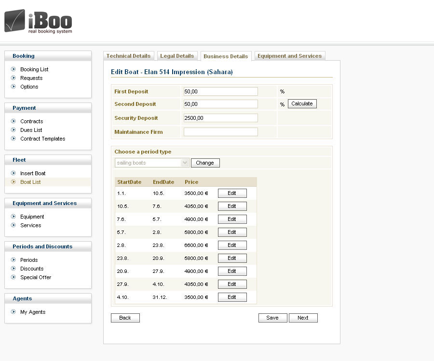The height and width of the screenshot is (361, 434).
Task: Click arrow icon next to Periods
Action: [x=14, y=260]
